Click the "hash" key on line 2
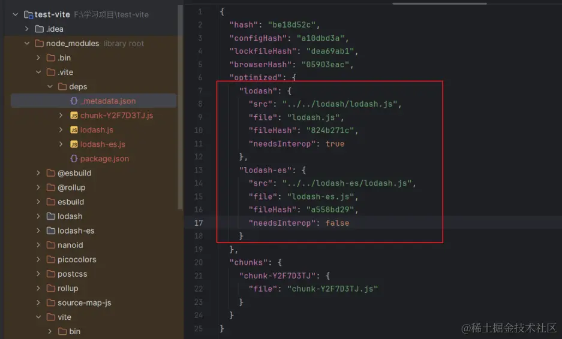562x339 pixels. pos(244,25)
